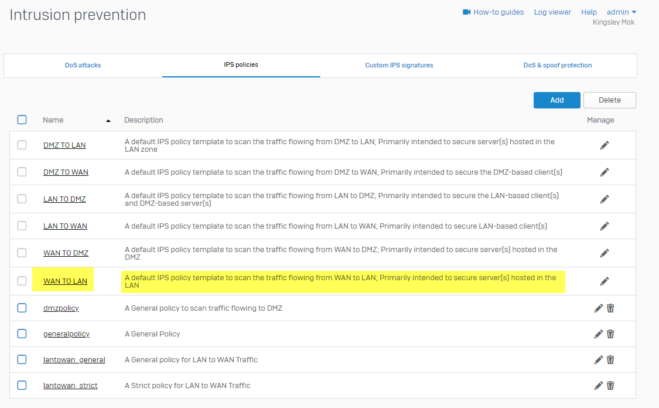Edit the WAN TO LAN policy via pencil

605,281
